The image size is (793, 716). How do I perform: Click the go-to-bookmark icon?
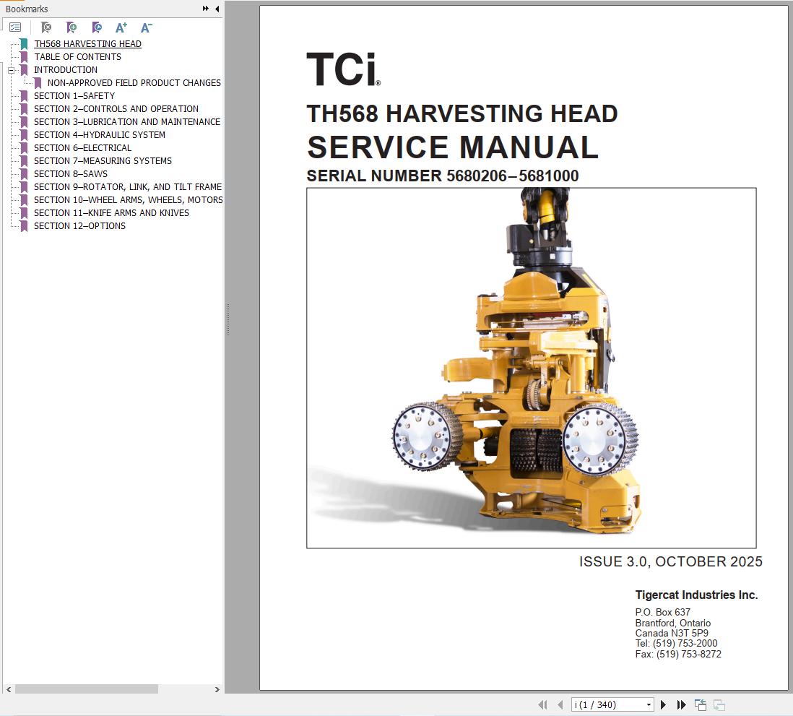coord(96,27)
